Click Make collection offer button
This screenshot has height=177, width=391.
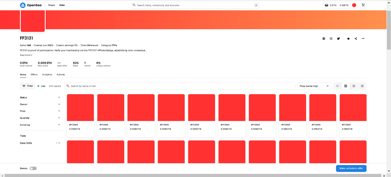(351, 168)
